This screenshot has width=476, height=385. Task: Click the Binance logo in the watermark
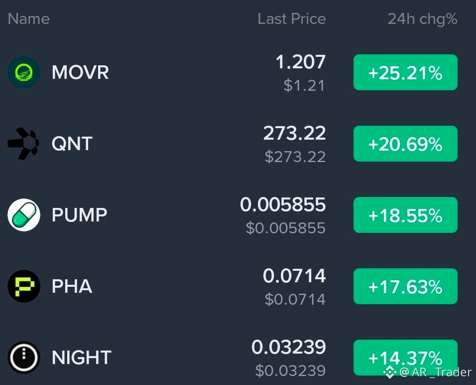pos(389,372)
